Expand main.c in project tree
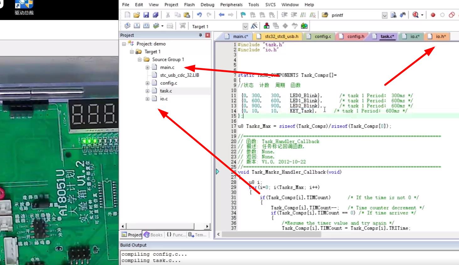The image size is (459, 265). 147,67
